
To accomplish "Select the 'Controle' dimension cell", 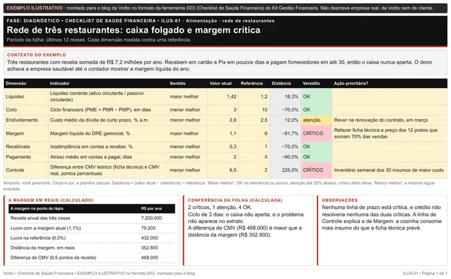I will pyautogui.click(x=26, y=170).
